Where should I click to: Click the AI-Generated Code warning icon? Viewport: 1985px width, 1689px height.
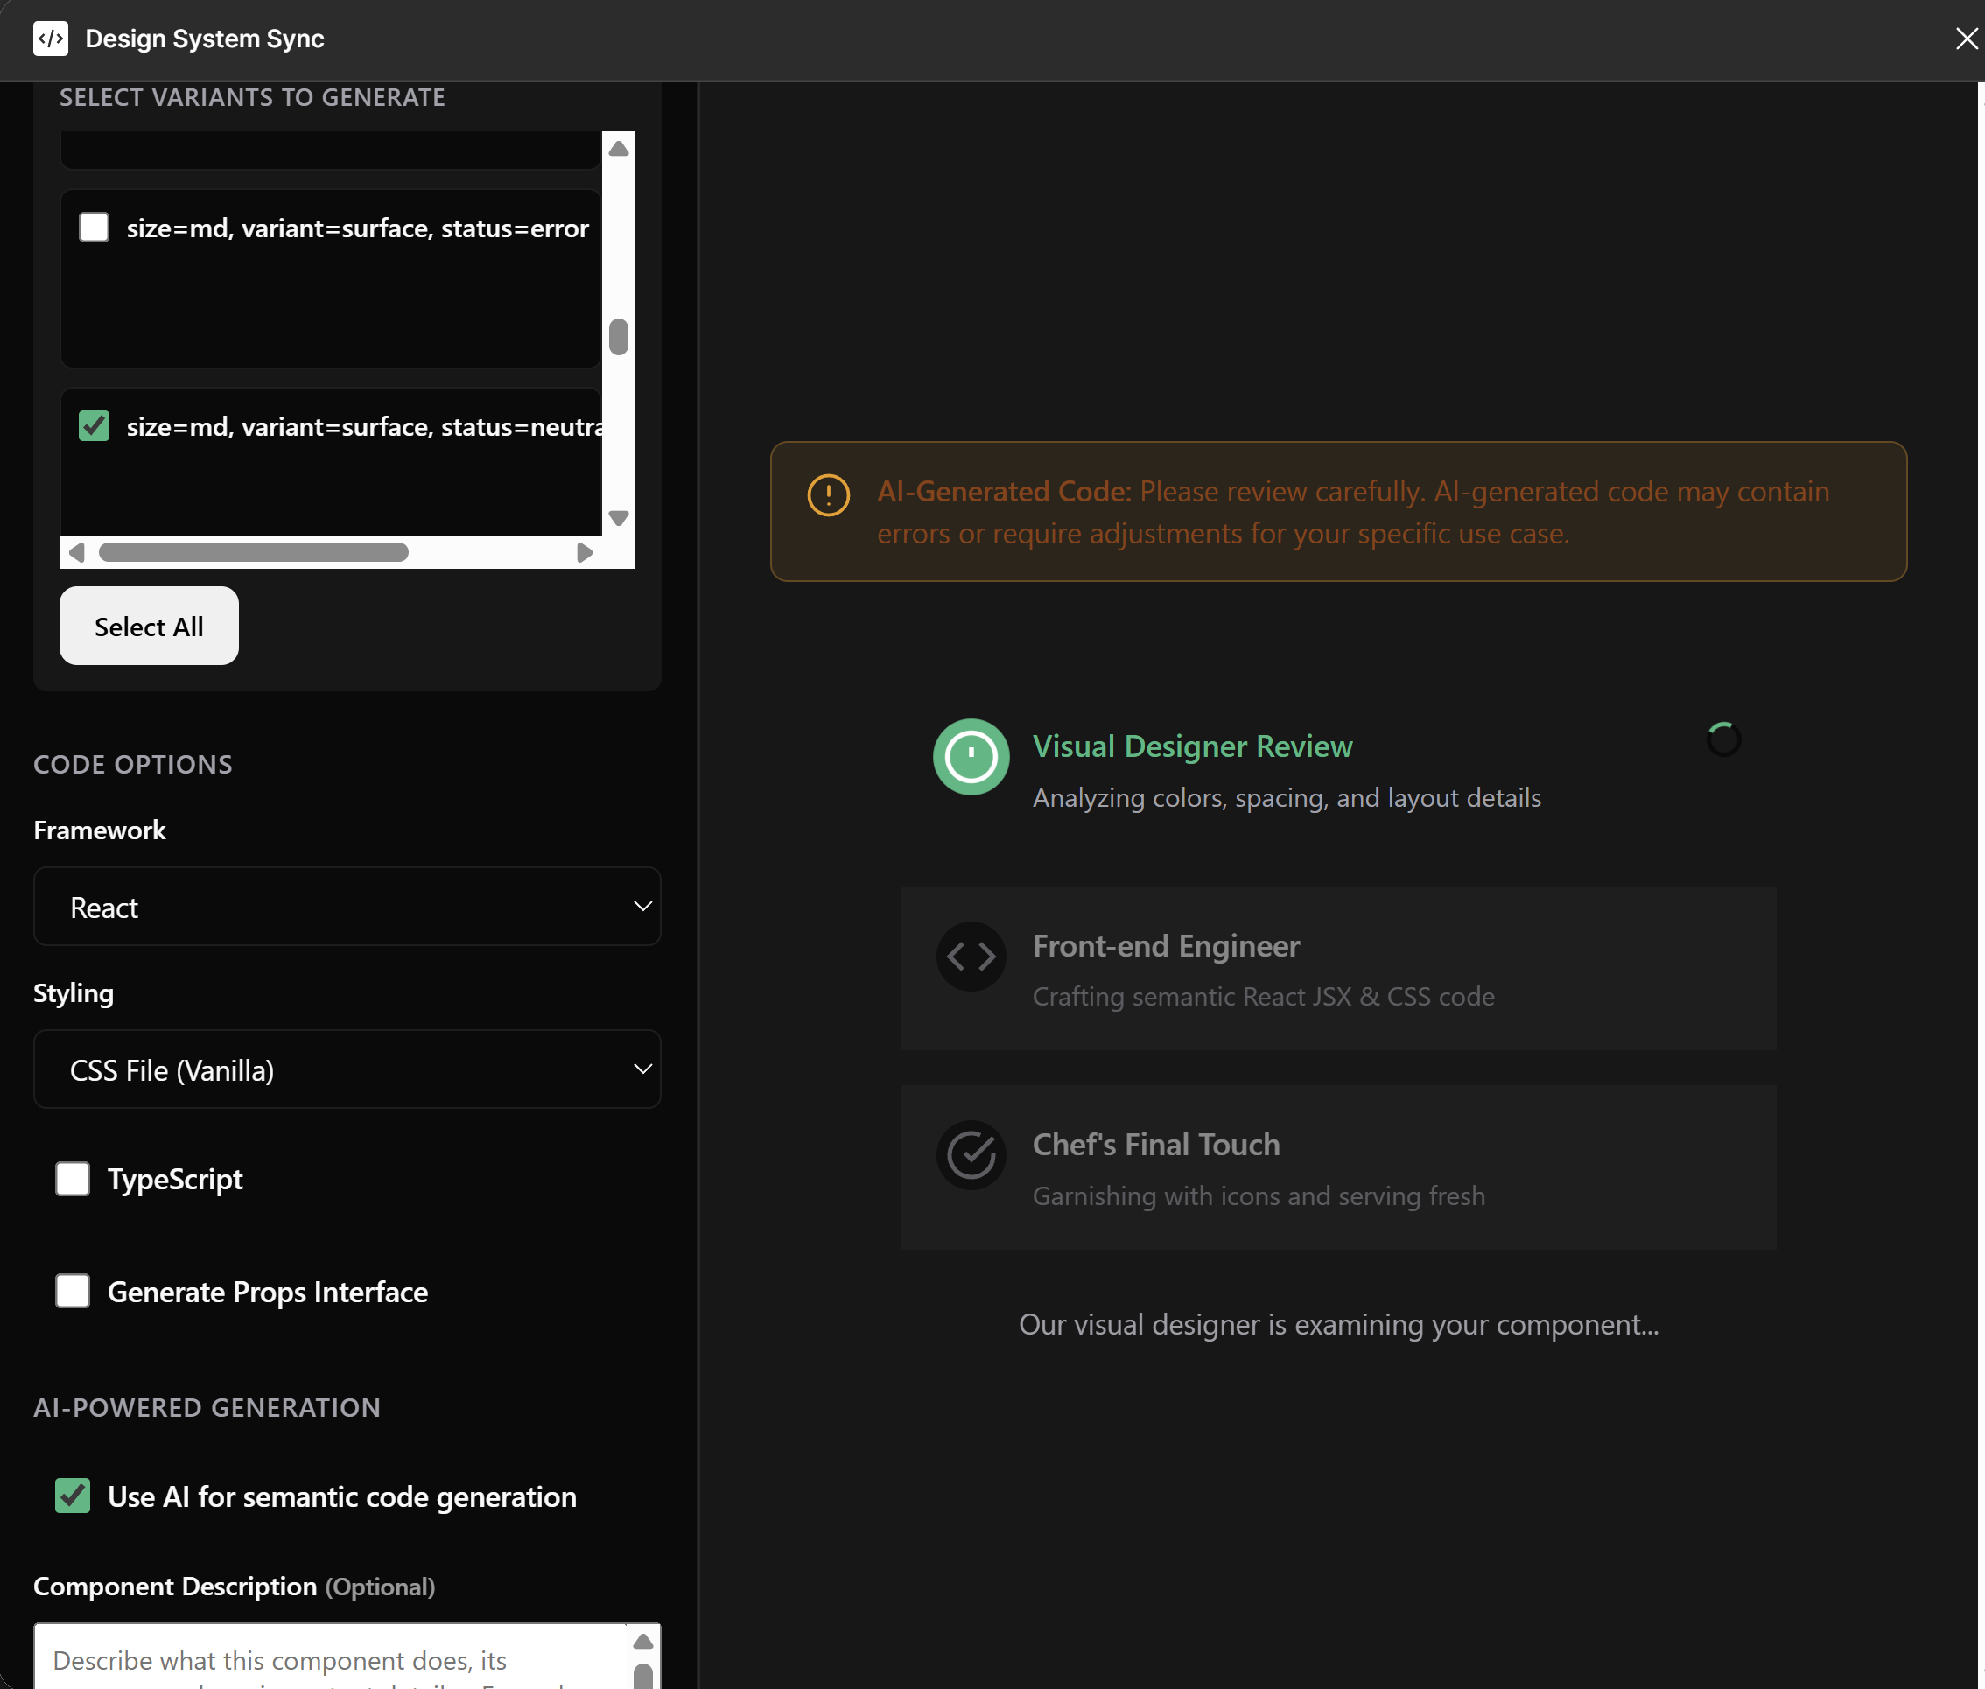tap(827, 494)
